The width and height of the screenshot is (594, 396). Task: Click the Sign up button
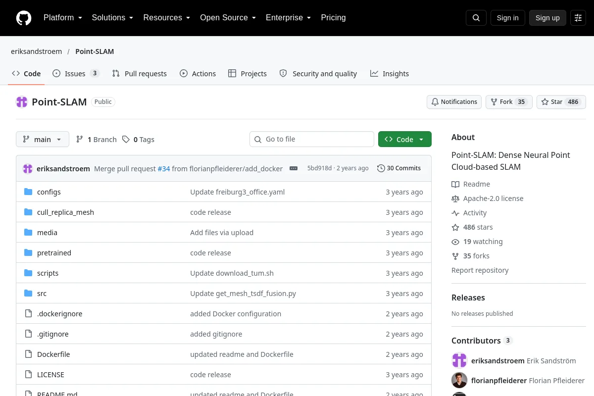pyautogui.click(x=547, y=18)
